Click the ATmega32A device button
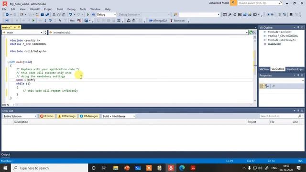The height and width of the screenshot is (172, 306). (x=158, y=21)
